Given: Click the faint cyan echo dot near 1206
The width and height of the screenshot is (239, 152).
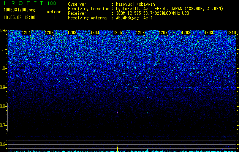Looking at the screenshot, I should tap(147, 113).
